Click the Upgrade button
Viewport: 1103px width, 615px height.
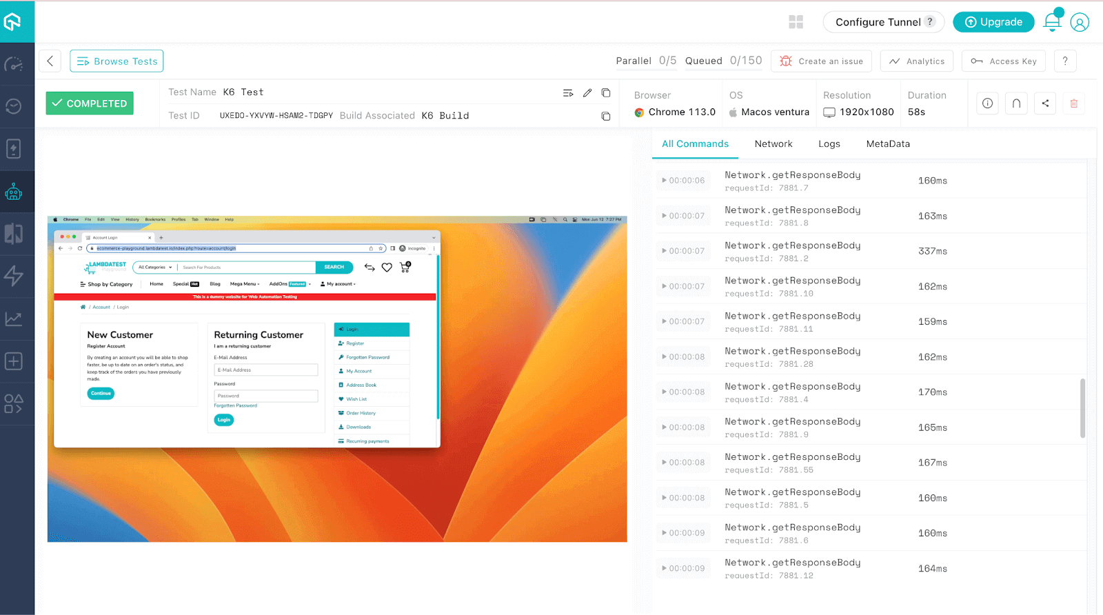(x=993, y=22)
